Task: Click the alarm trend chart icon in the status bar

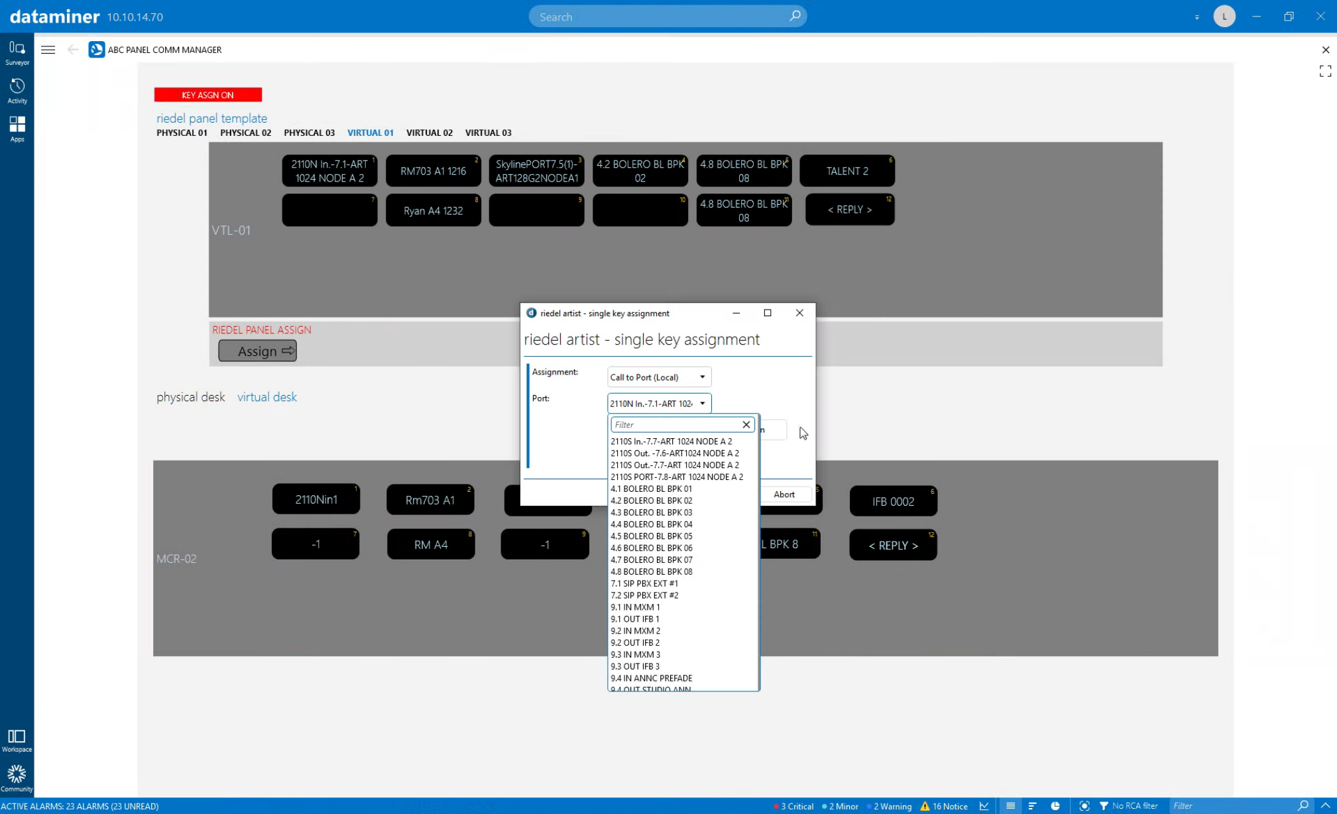Action: pyautogui.click(x=984, y=806)
